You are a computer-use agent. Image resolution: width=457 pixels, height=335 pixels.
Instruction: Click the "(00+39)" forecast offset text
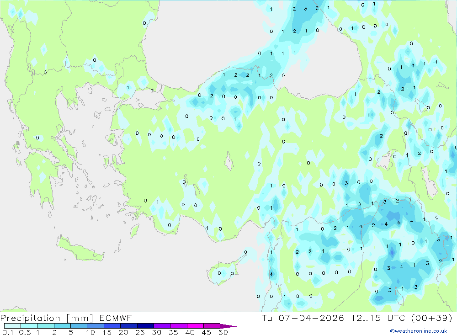point(432,318)
